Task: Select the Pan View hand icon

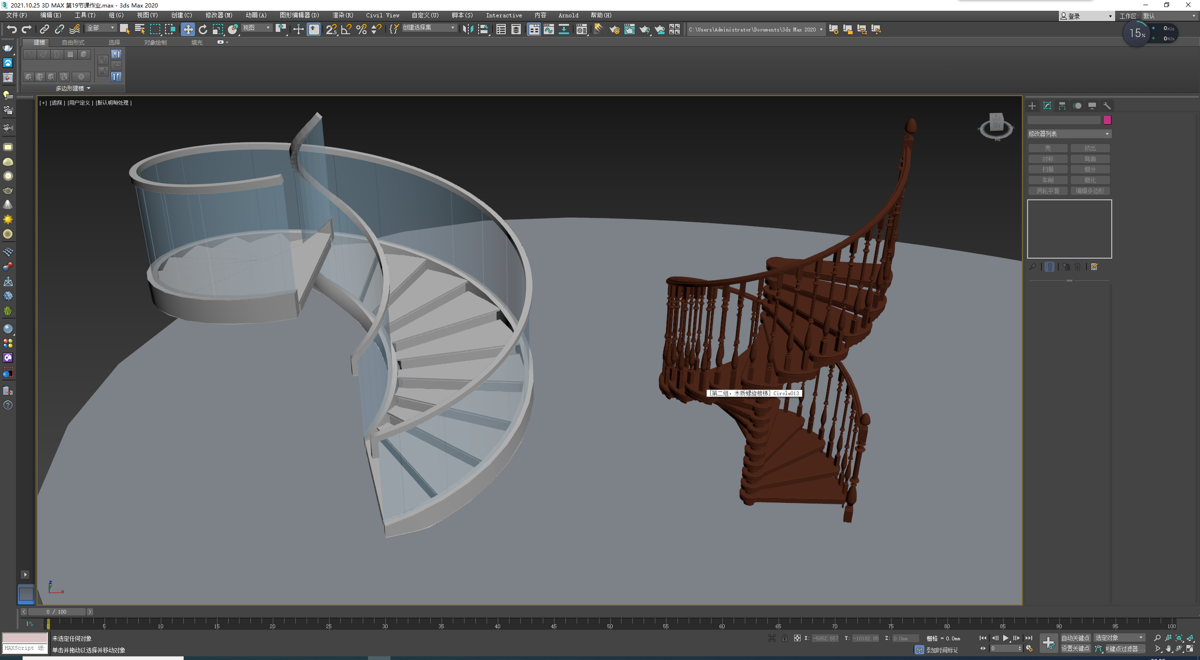Action: (1169, 649)
